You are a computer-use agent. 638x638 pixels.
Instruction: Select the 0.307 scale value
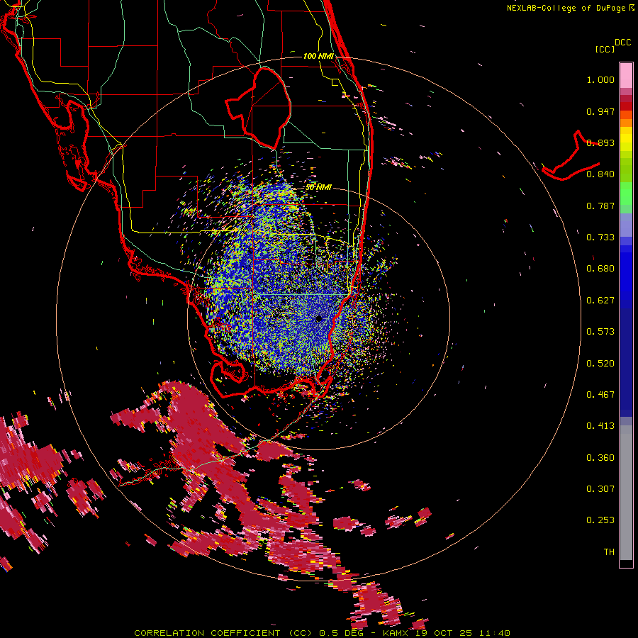(x=600, y=489)
